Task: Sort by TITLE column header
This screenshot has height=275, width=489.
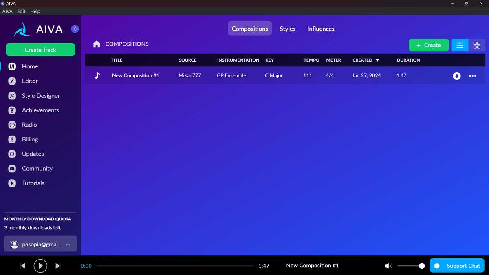Action: point(117,60)
